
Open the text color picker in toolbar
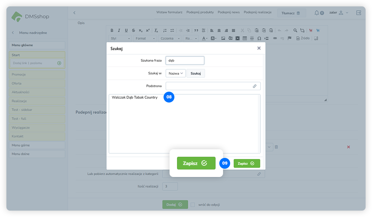coord(205,39)
